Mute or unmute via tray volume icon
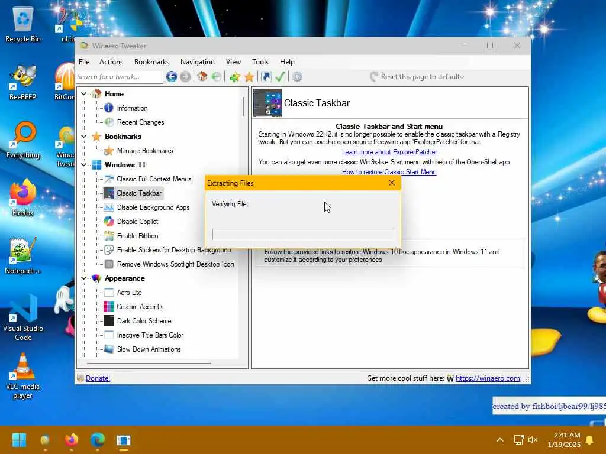 tap(533, 440)
